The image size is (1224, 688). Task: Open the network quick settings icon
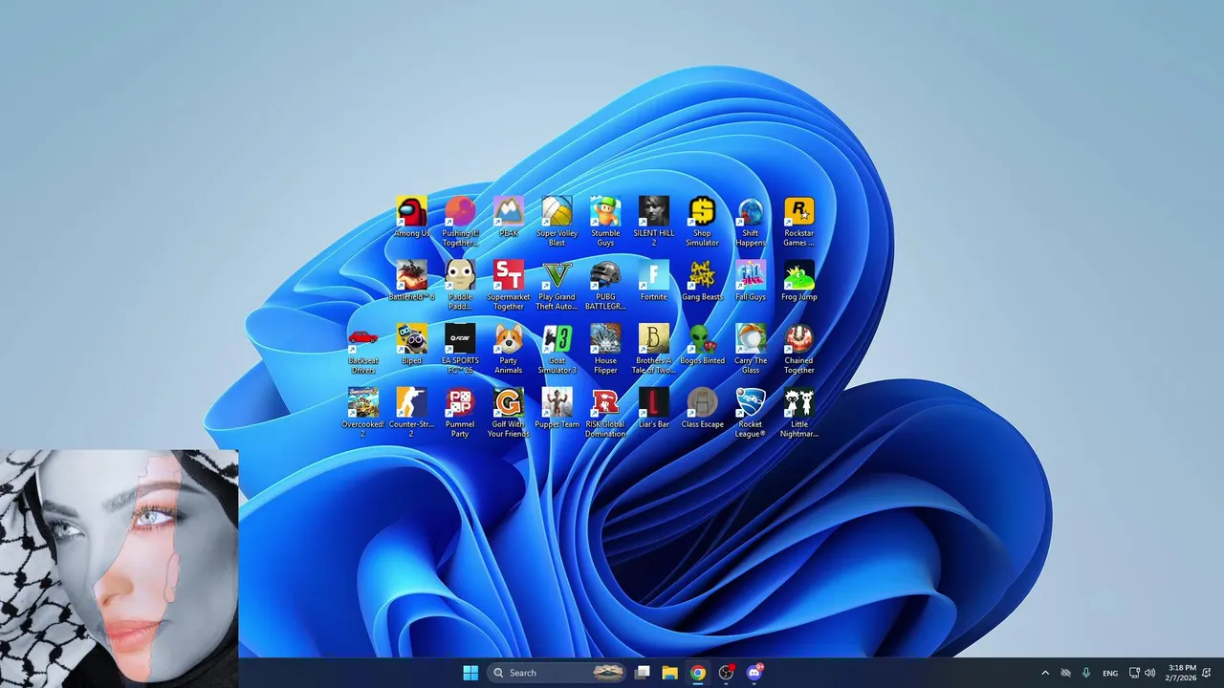1134,673
